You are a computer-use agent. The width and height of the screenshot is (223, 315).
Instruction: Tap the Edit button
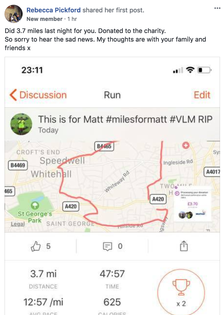[202, 95]
